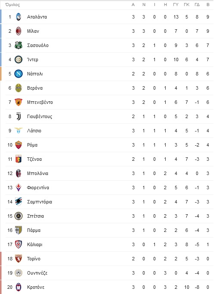216x294 pixels.
Task: Click the Lazio eagle crest
Action: coord(19,131)
